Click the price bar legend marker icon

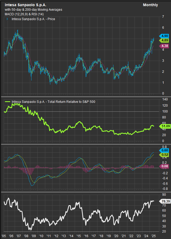[7, 19]
